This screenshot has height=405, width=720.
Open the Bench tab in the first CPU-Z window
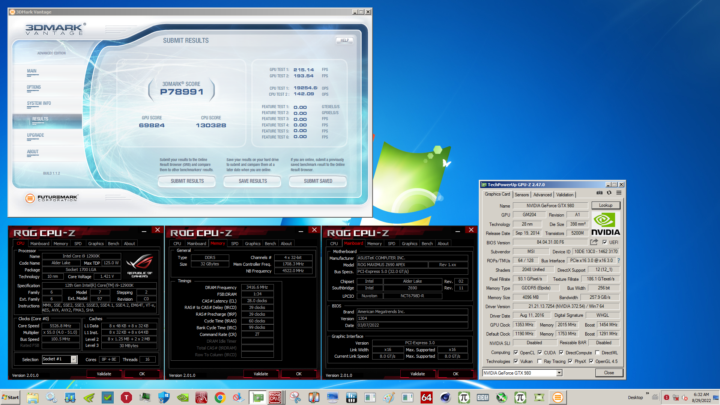pyautogui.click(x=113, y=244)
